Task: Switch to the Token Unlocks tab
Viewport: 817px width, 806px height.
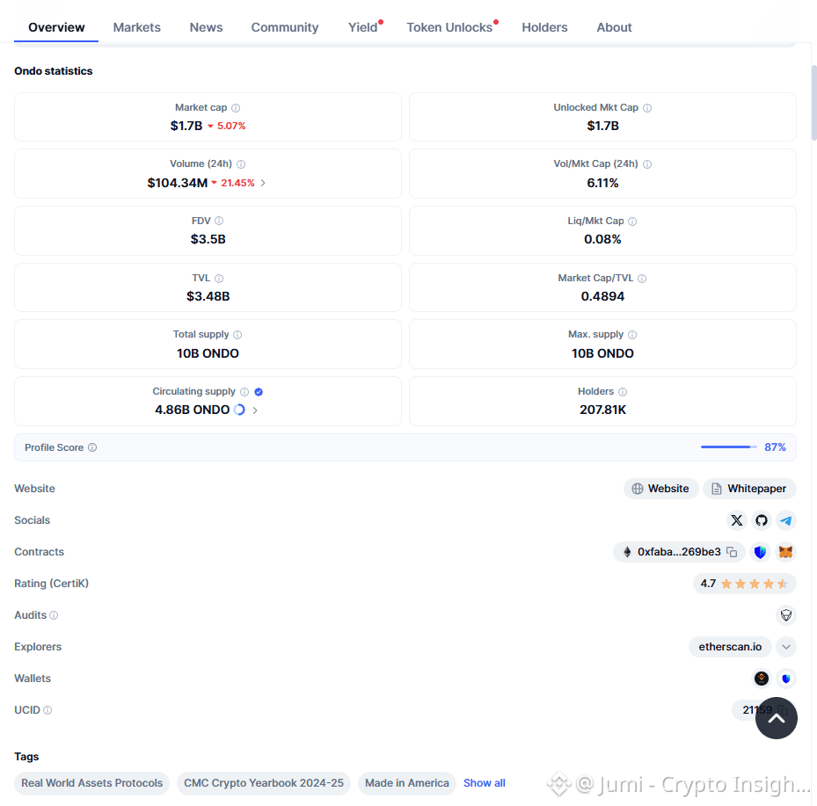Action: [449, 27]
